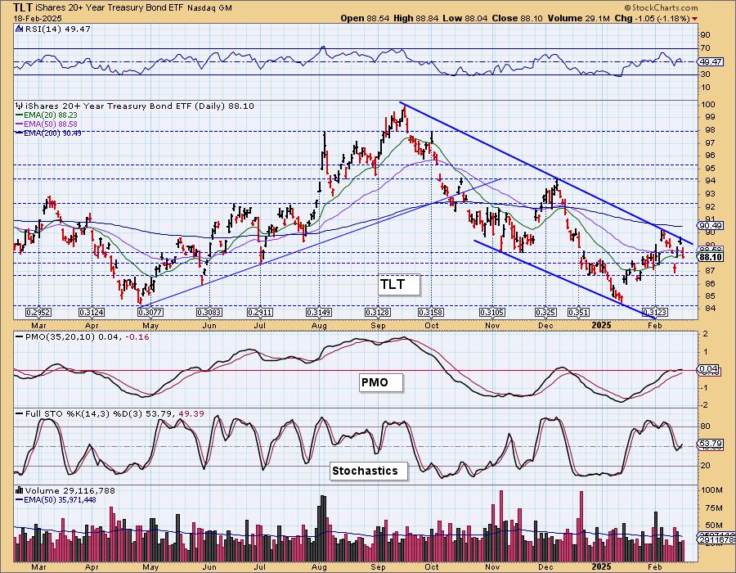Click the bold TLT ticker in the header
Image resolution: width=736 pixels, height=573 pixels.
(x=23, y=7)
